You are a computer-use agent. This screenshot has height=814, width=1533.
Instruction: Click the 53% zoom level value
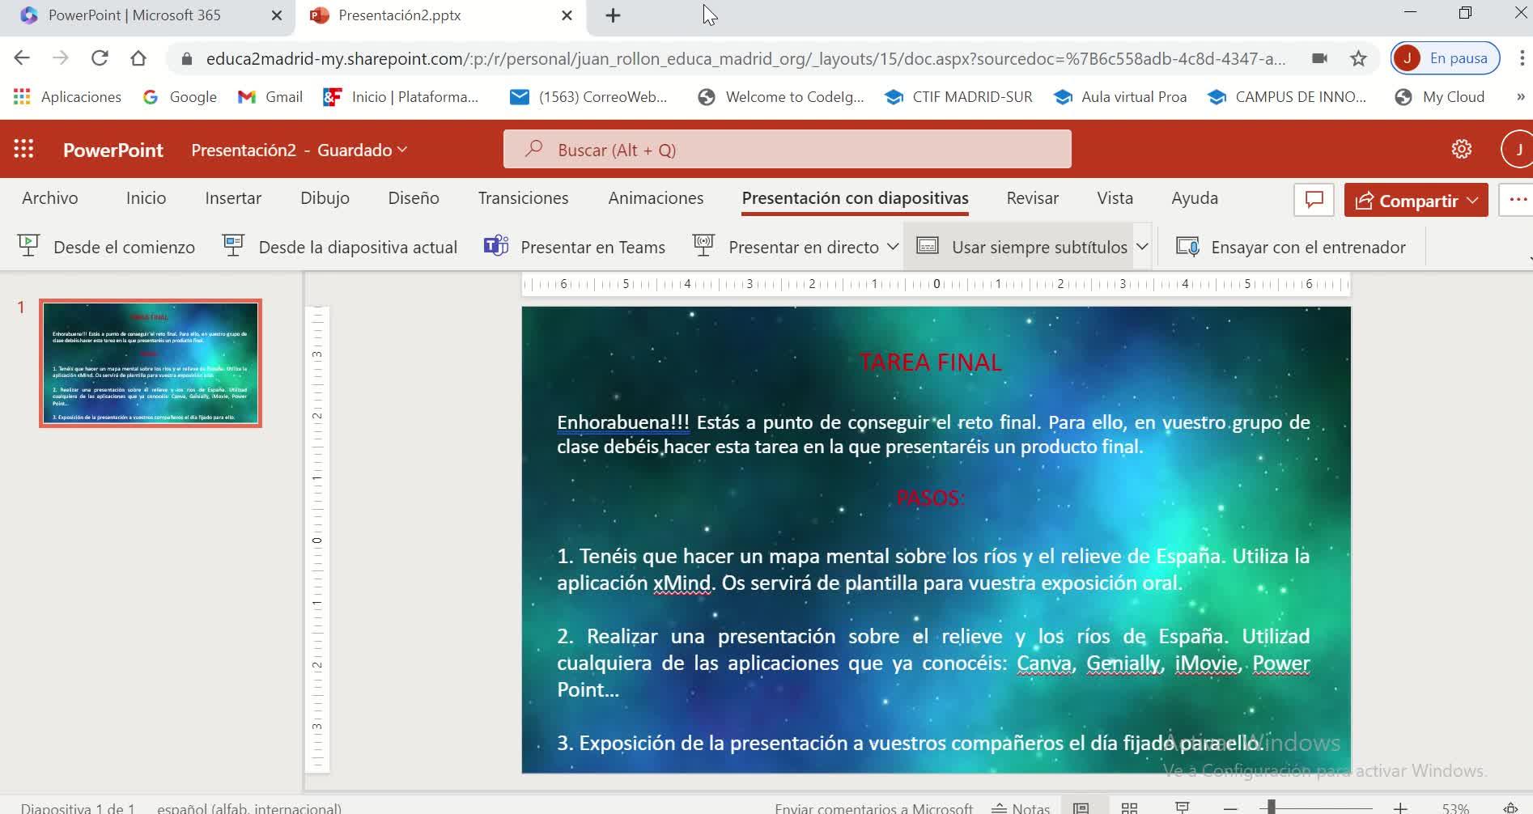[x=1454, y=808]
